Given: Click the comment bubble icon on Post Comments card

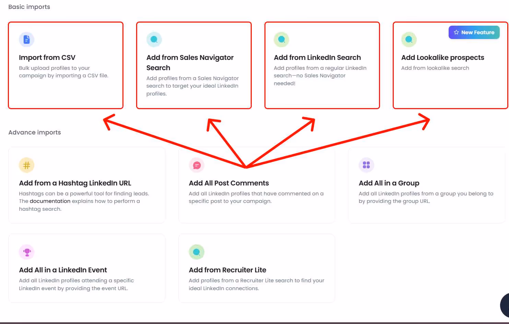Looking at the screenshot, I should coord(197,165).
